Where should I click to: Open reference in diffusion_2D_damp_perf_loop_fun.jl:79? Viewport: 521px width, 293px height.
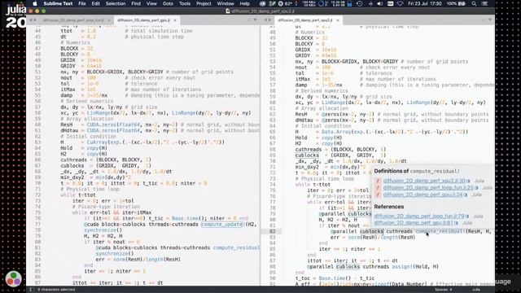coord(419,216)
